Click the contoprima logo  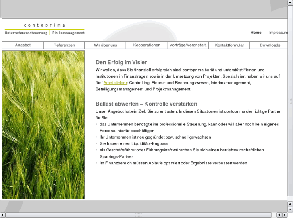(x=44, y=29)
